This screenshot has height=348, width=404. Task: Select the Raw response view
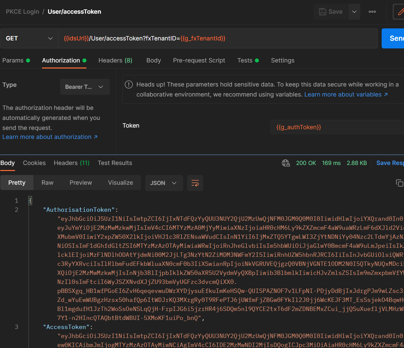tap(47, 183)
